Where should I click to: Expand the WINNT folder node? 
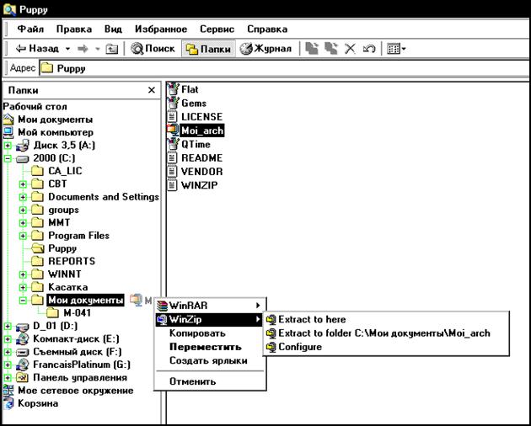click(x=23, y=274)
